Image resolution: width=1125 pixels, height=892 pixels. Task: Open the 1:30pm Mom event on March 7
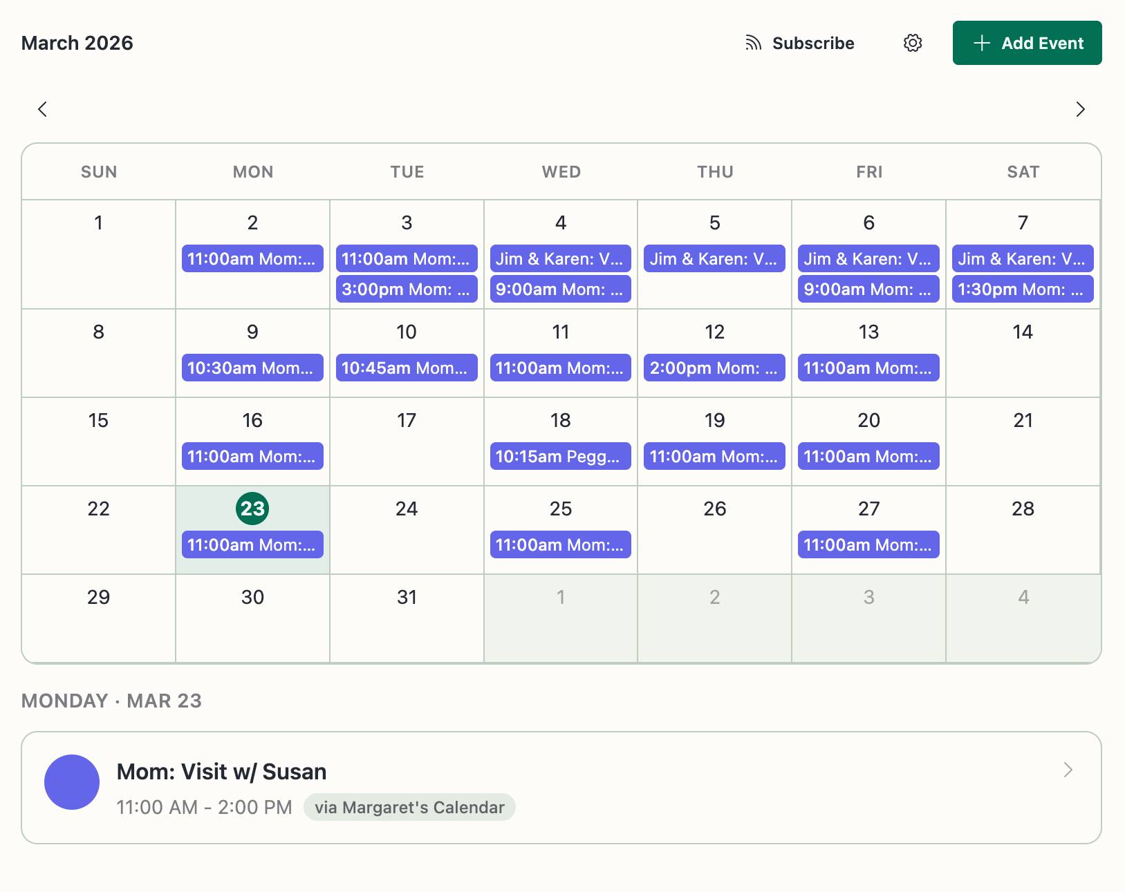click(x=1023, y=289)
